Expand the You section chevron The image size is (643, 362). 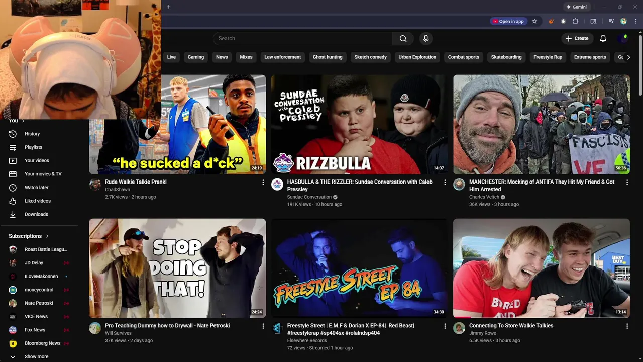point(23,121)
